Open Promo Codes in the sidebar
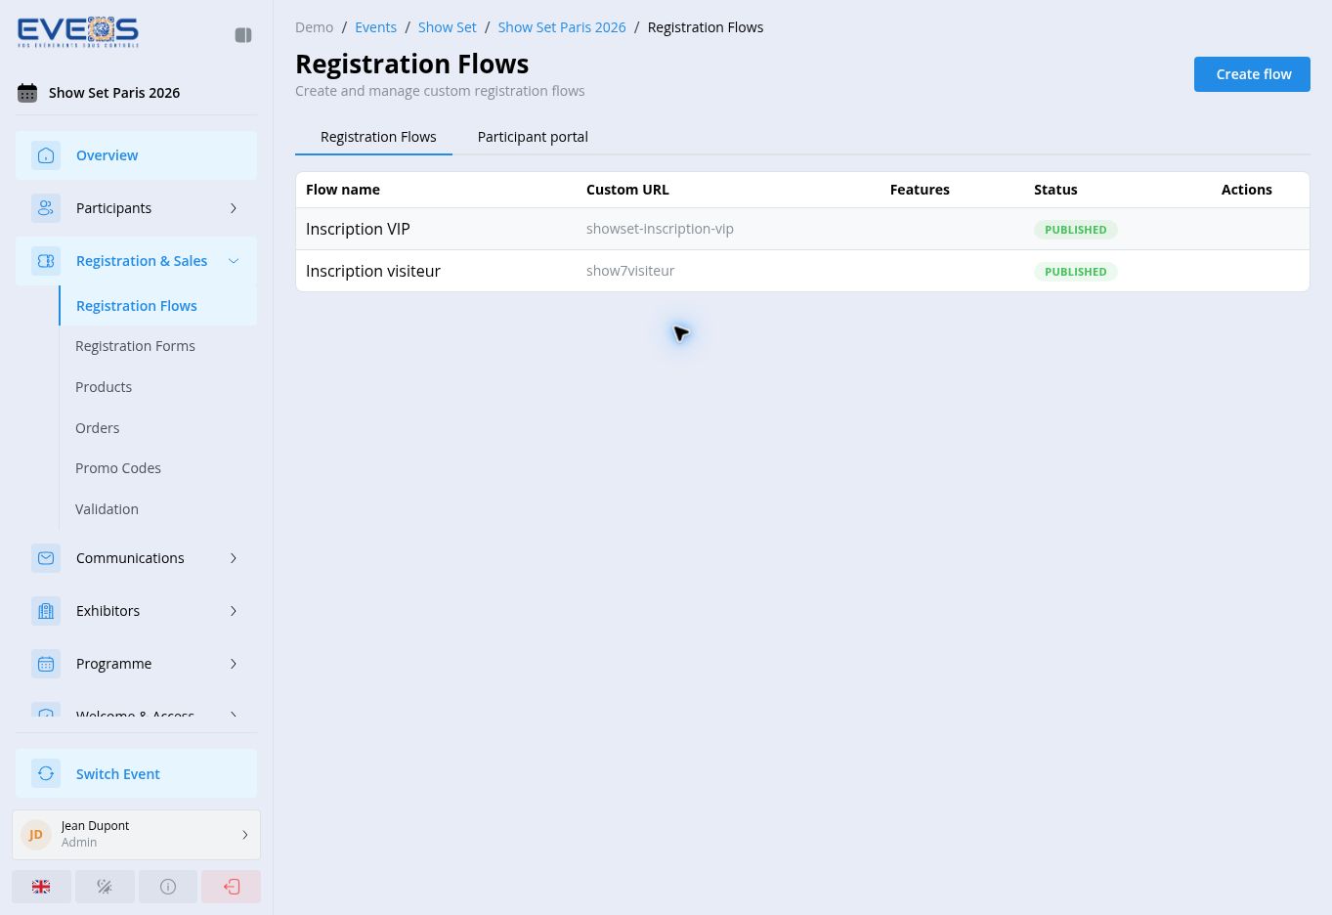 pos(118,468)
